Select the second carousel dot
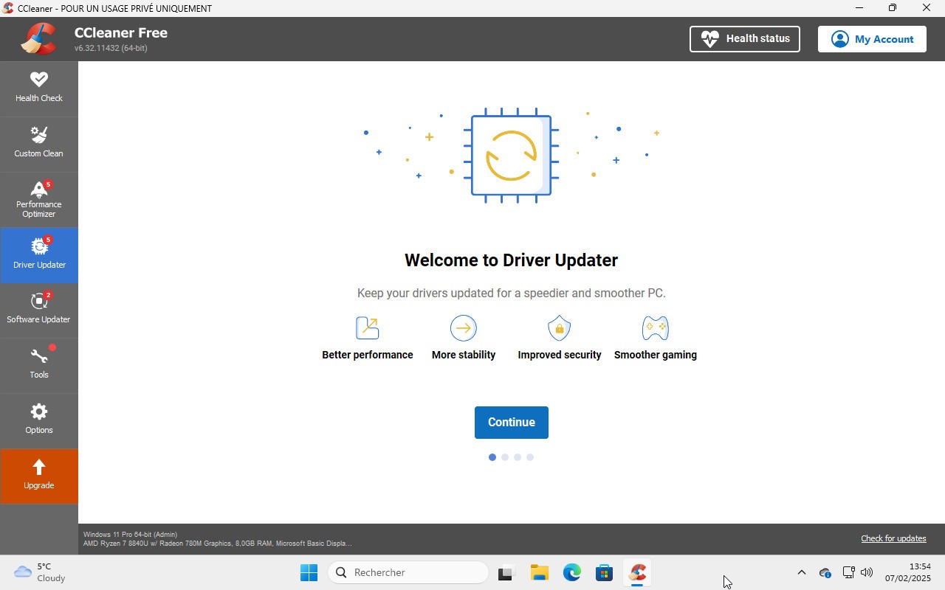 click(505, 457)
